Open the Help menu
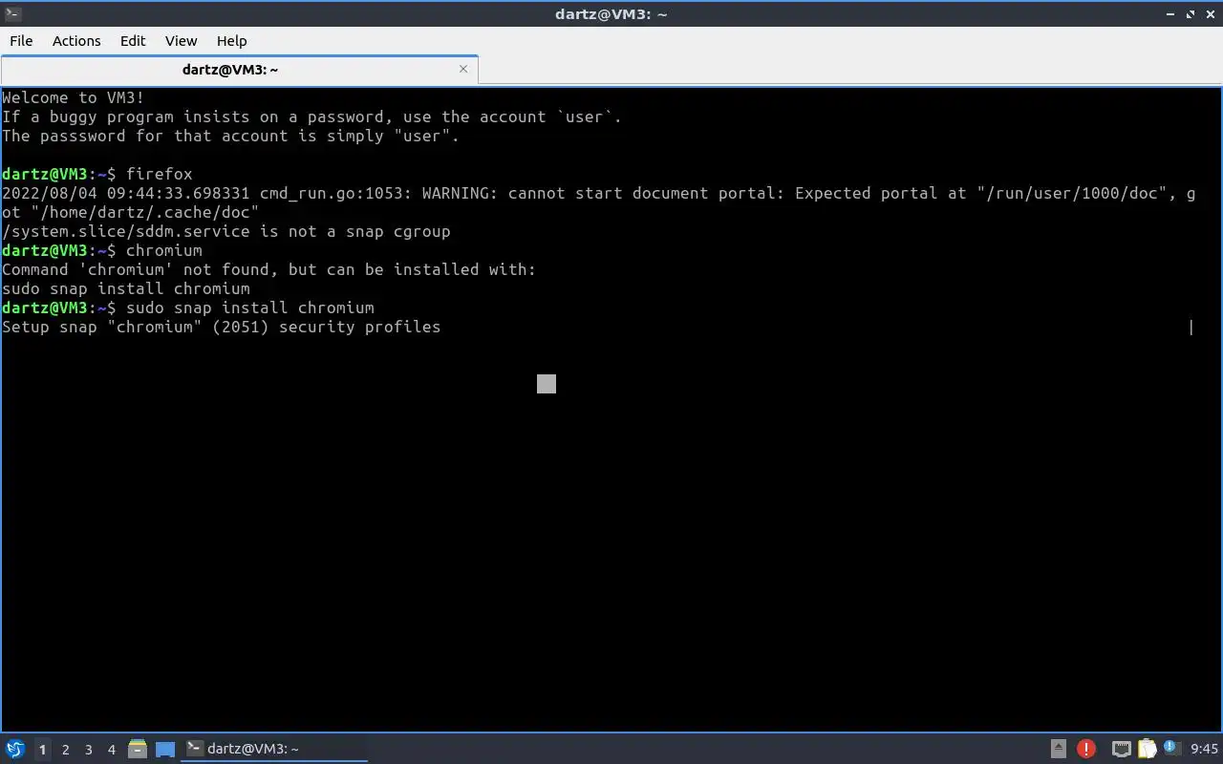Viewport: 1223px width, 764px height. (x=231, y=41)
